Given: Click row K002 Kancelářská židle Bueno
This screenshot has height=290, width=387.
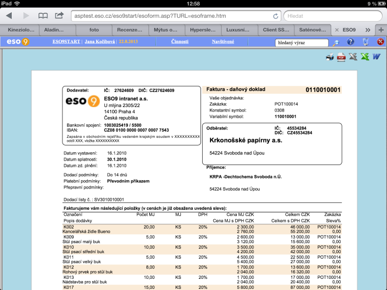Looking at the screenshot, I should (x=202, y=229).
